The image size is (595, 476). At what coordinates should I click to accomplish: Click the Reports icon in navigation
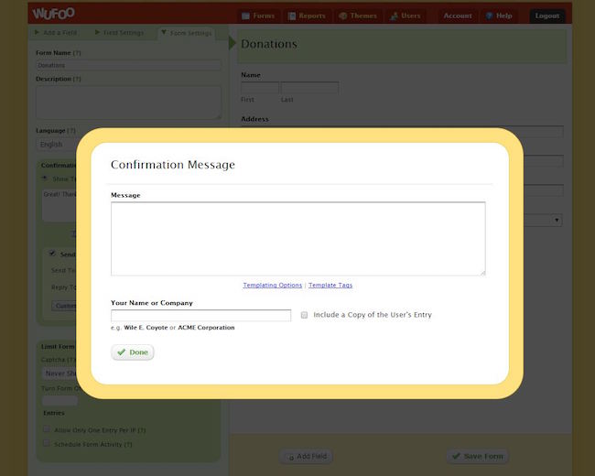(x=291, y=16)
